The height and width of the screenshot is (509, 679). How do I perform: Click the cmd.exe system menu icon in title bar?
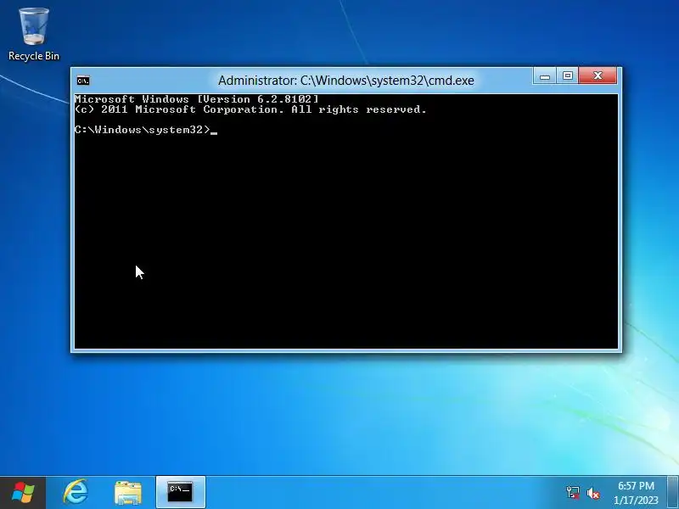(x=83, y=81)
